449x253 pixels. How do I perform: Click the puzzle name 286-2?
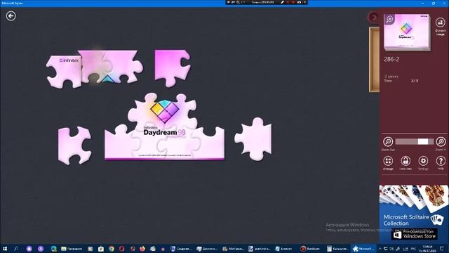point(391,59)
